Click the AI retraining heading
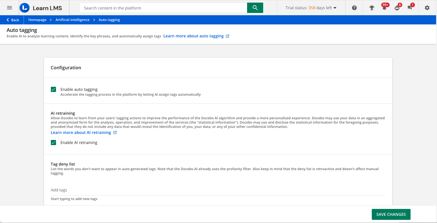The height and width of the screenshot is (223, 437). tap(63, 113)
